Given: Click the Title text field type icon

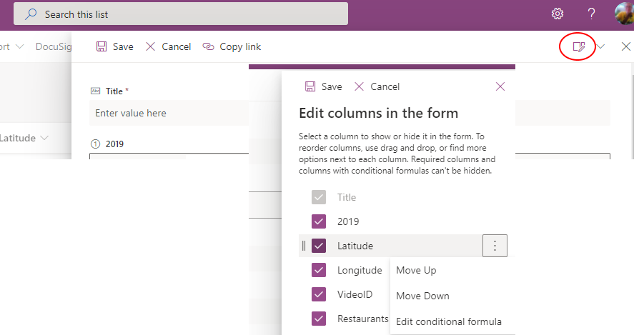Looking at the screenshot, I should pyautogui.click(x=96, y=91).
